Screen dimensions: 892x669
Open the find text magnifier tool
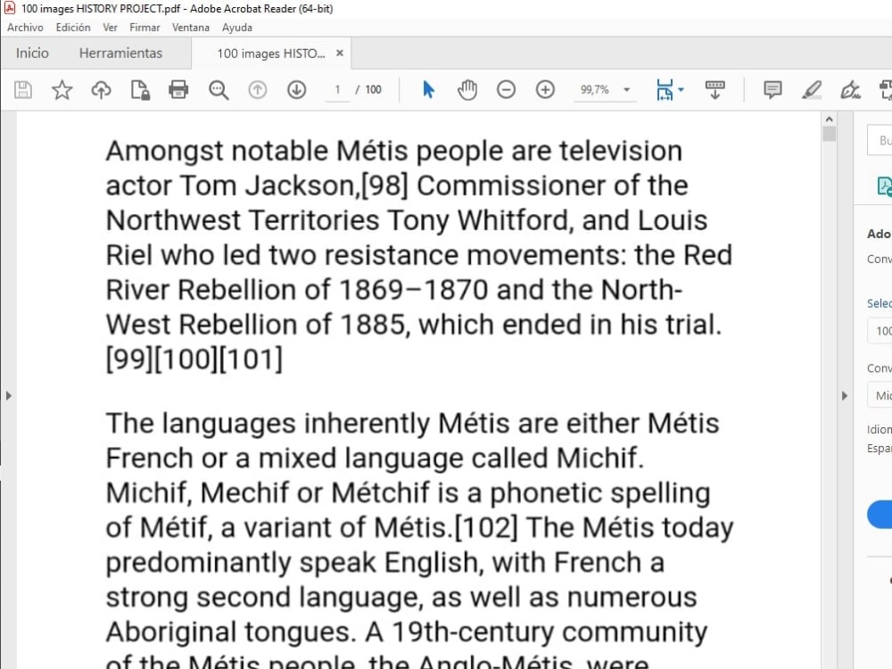pos(219,90)
